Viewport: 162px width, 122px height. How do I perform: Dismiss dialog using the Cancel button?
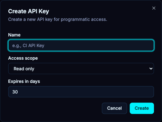click(115, 108)
